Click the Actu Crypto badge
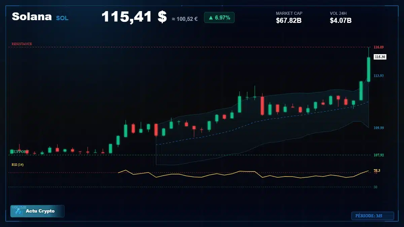404x227 pixels. [37, 211]
